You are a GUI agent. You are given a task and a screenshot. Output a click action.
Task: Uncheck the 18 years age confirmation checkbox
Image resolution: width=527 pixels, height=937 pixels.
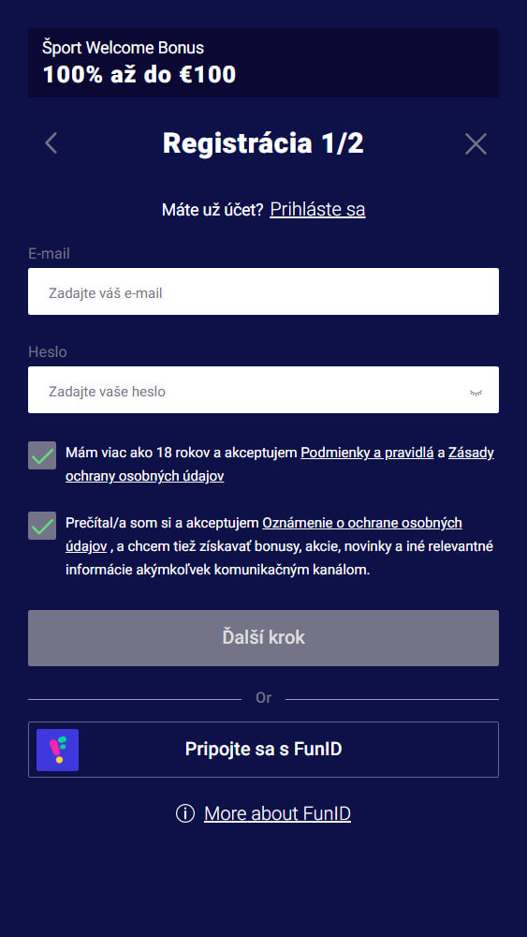click(x=42, y=455)
